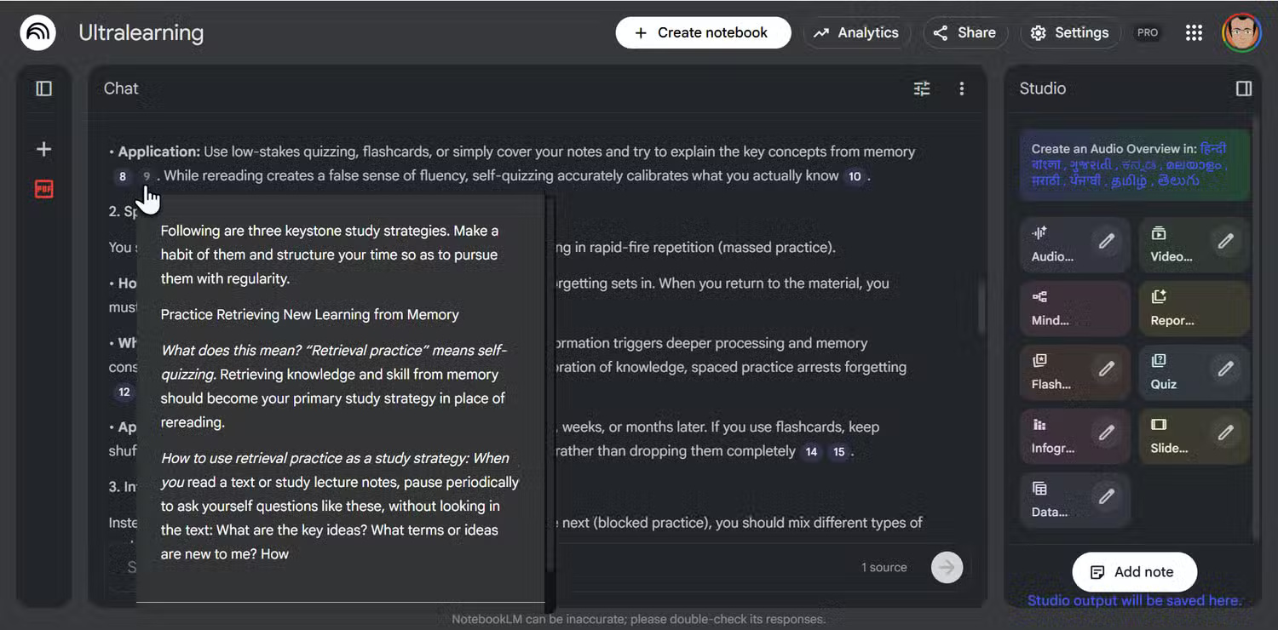Open chat configuration sliders icon

click(922, 89)
